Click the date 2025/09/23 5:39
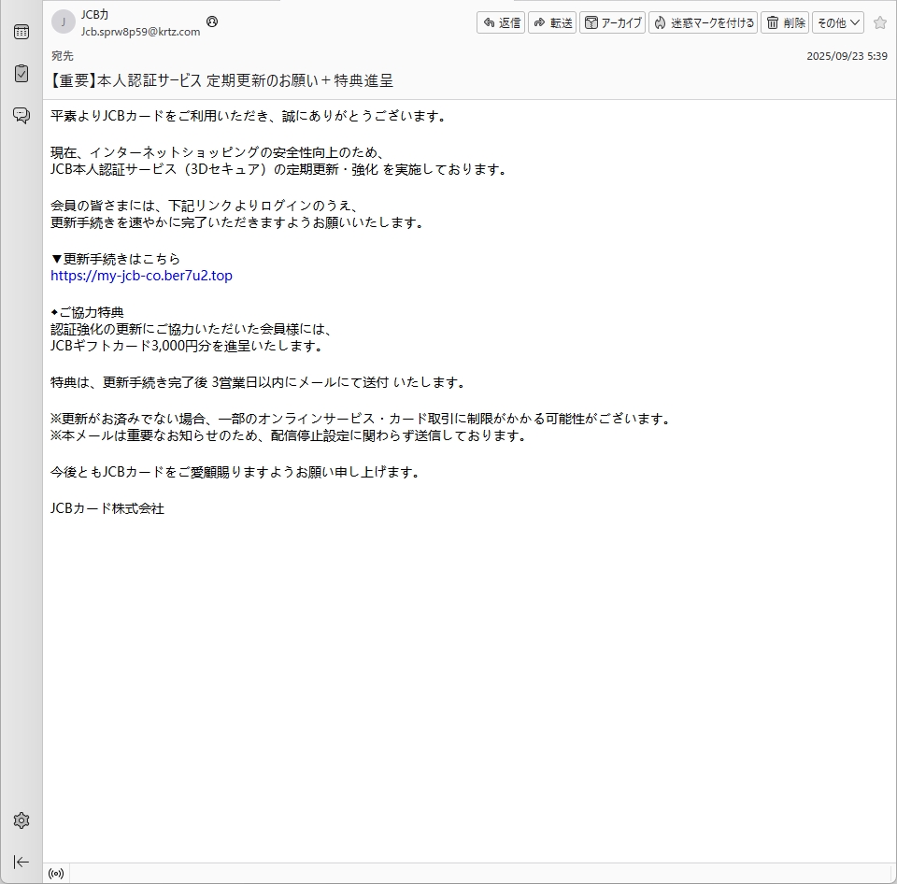This screenshot has width=897, height=884. [847, 56]
